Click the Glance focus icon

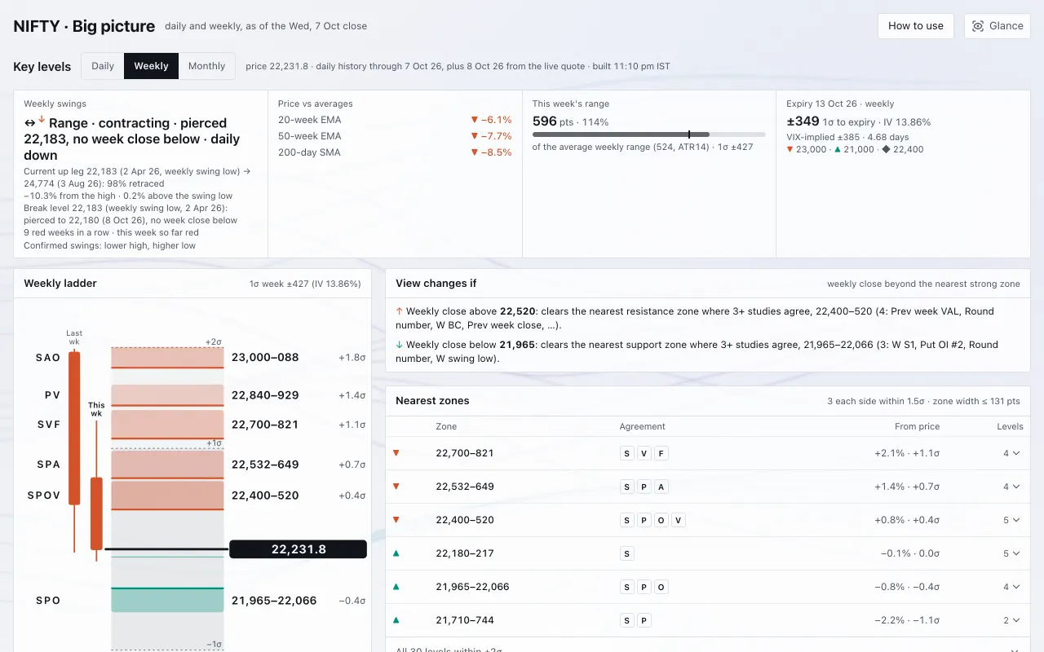978,26
